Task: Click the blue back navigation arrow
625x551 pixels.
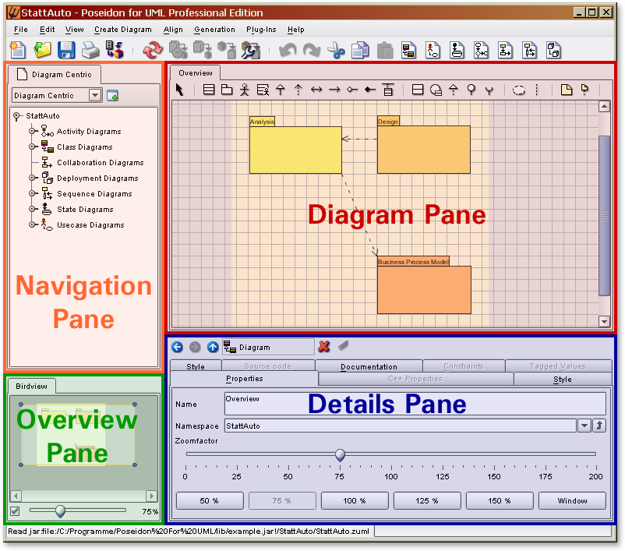Action: point(177,347)
